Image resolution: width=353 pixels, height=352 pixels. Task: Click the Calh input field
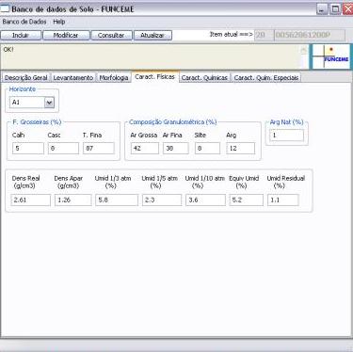coord(28,148)
